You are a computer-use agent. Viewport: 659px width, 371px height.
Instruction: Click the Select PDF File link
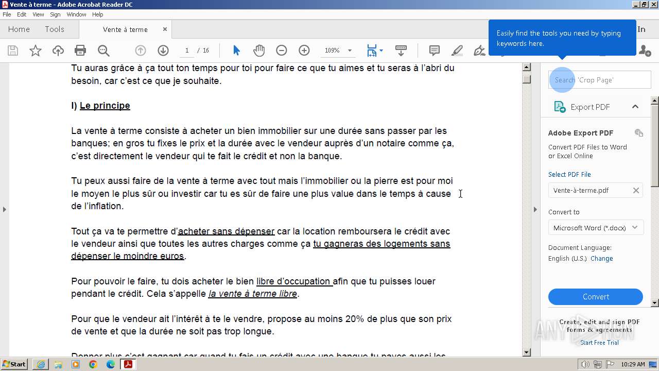tap(569, 175)
